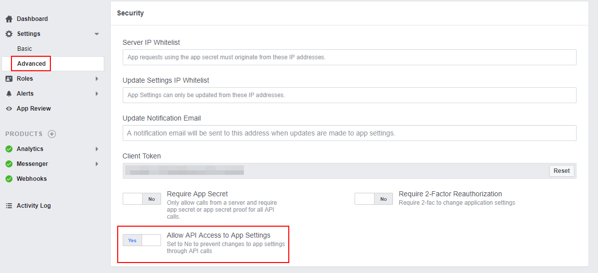Image resolution: width=598 pixels, height=273 pixels.
Task: Click the App Review eye icon
Action: [x=8, y=109]
